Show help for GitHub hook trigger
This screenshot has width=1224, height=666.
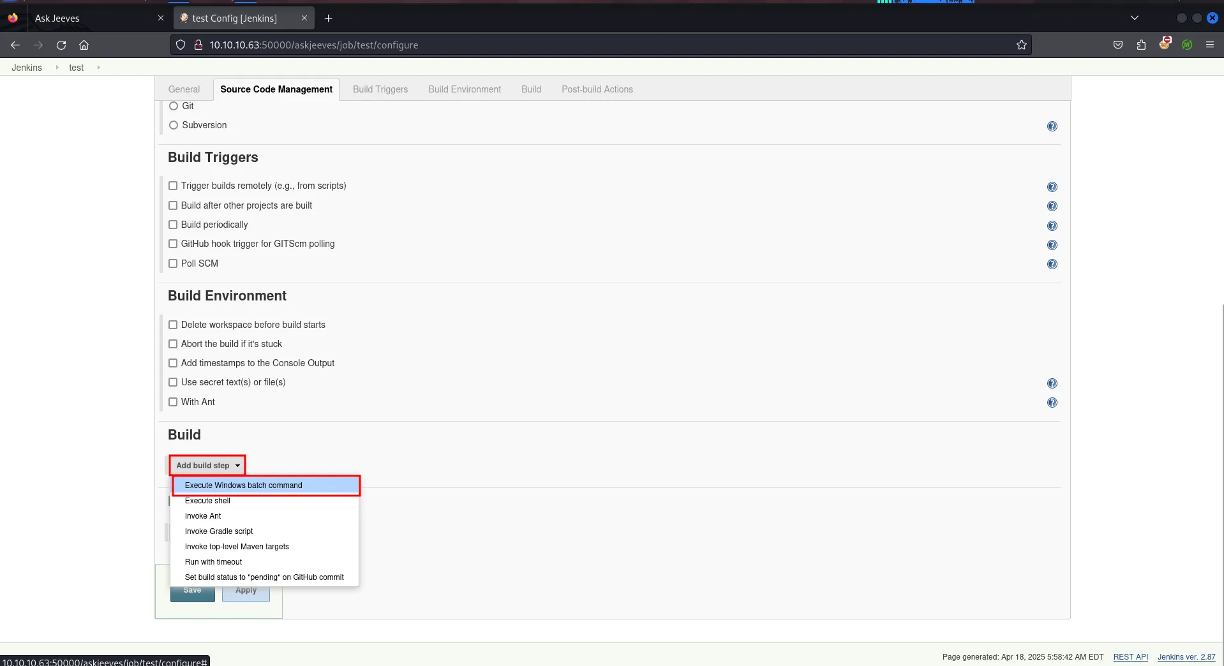[x=1052, y=245]
